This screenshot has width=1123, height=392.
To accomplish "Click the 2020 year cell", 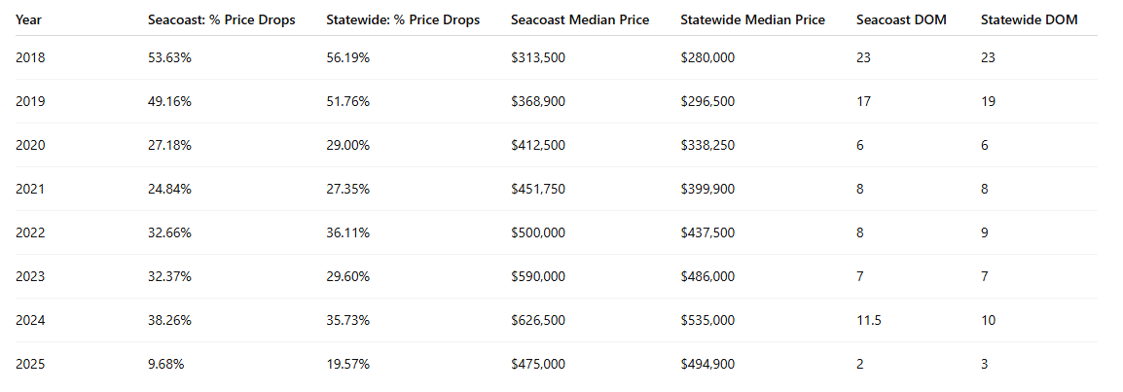I will point(30,145).
